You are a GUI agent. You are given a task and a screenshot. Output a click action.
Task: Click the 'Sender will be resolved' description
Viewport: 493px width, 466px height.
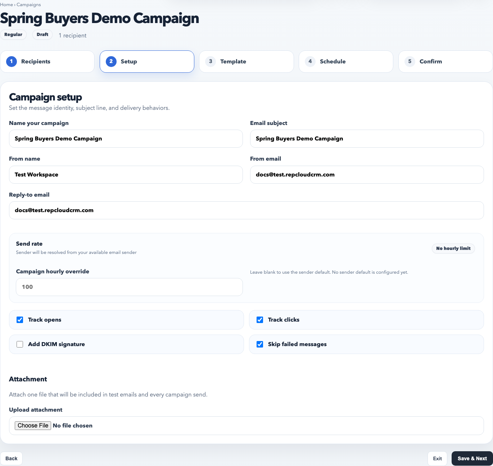click(x=76, y=252)
